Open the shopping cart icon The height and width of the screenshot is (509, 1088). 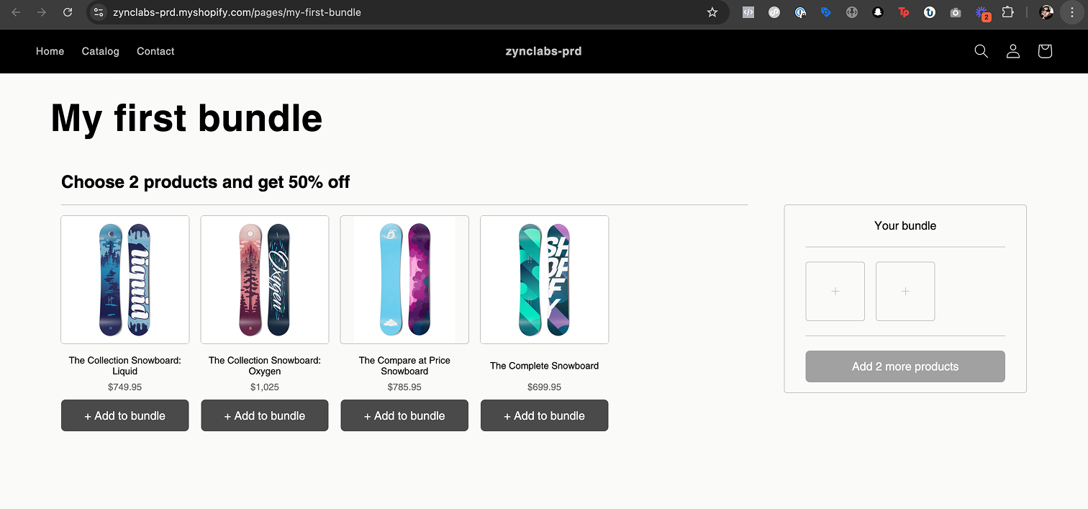pos(1045,51)
